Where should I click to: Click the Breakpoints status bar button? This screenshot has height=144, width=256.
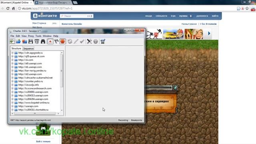tap(136, 120)
